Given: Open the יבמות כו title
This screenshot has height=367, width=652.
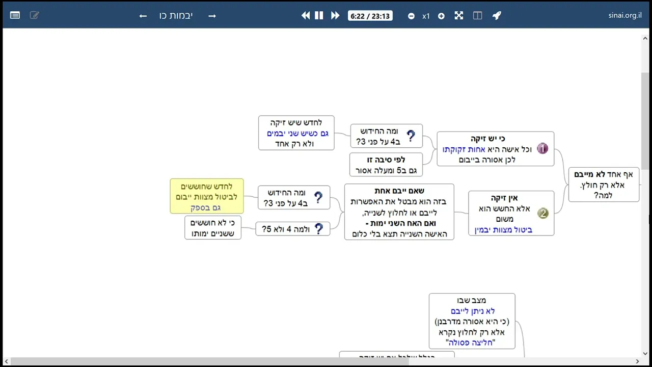Looking at the screenshot, I should coord(176,16).
